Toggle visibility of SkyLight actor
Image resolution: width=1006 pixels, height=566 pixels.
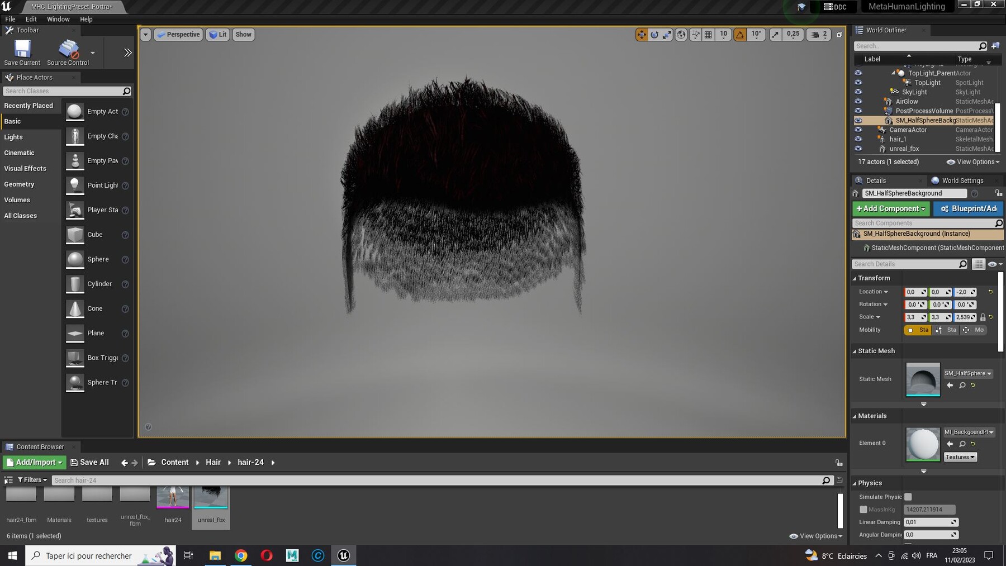pos(858,92)
